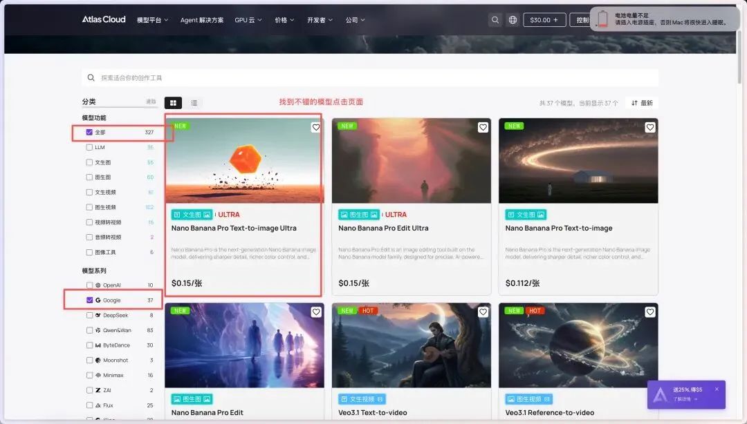Image resolution: width=747 pixels, height=424 pixels.
Task: Click 文生图 tag on Nano Banana Ultra card
Action: pyautogui.click(x=192, y=215)
